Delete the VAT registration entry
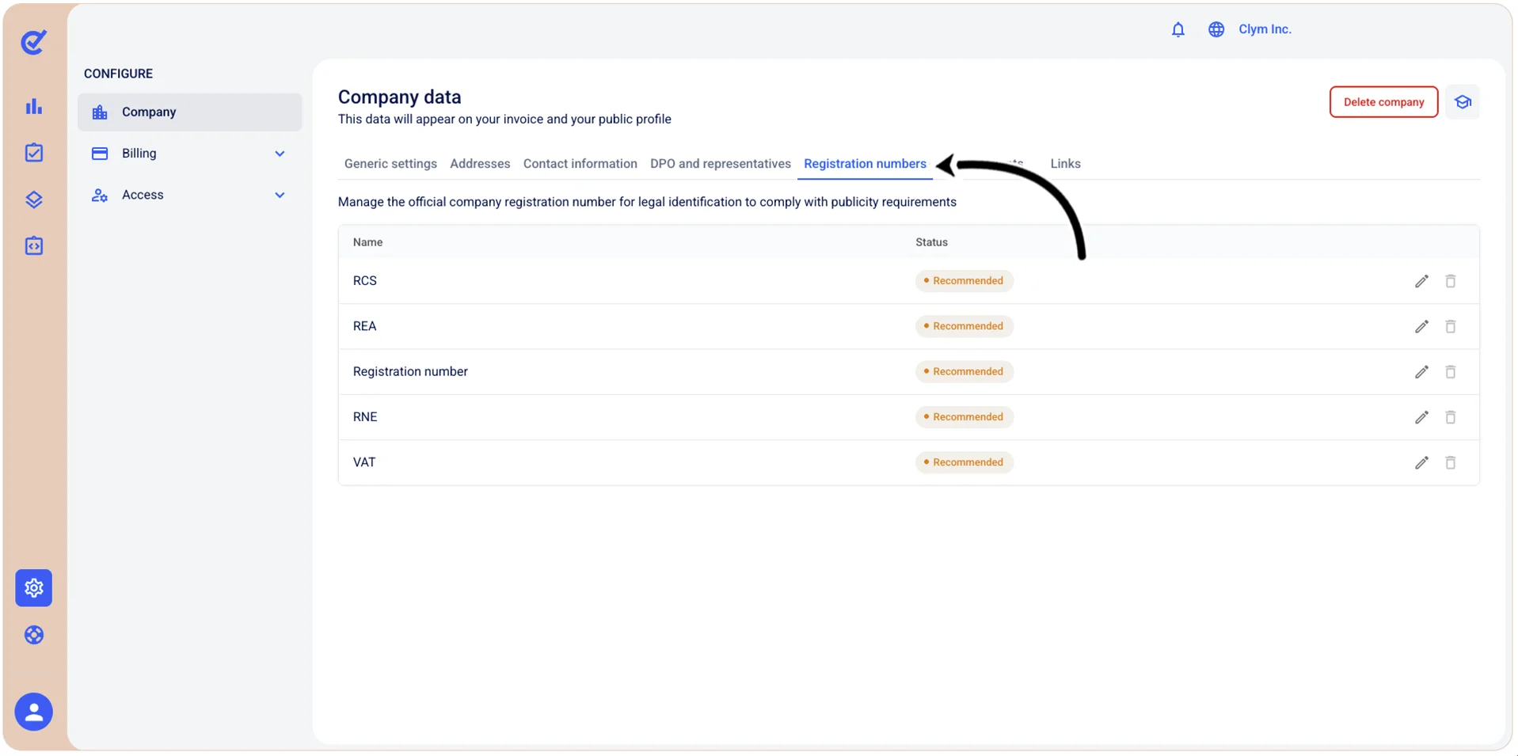The width and height of the screenshot is (1518, 756). coord(1451,462)
